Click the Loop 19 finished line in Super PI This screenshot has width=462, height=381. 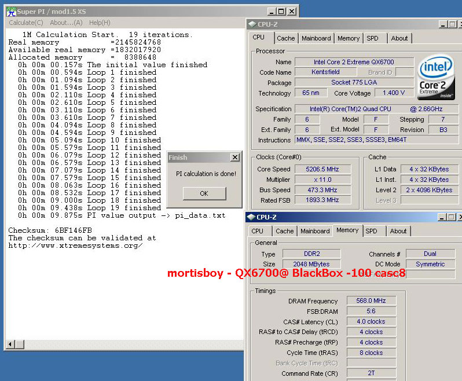[x=90, y=208]
